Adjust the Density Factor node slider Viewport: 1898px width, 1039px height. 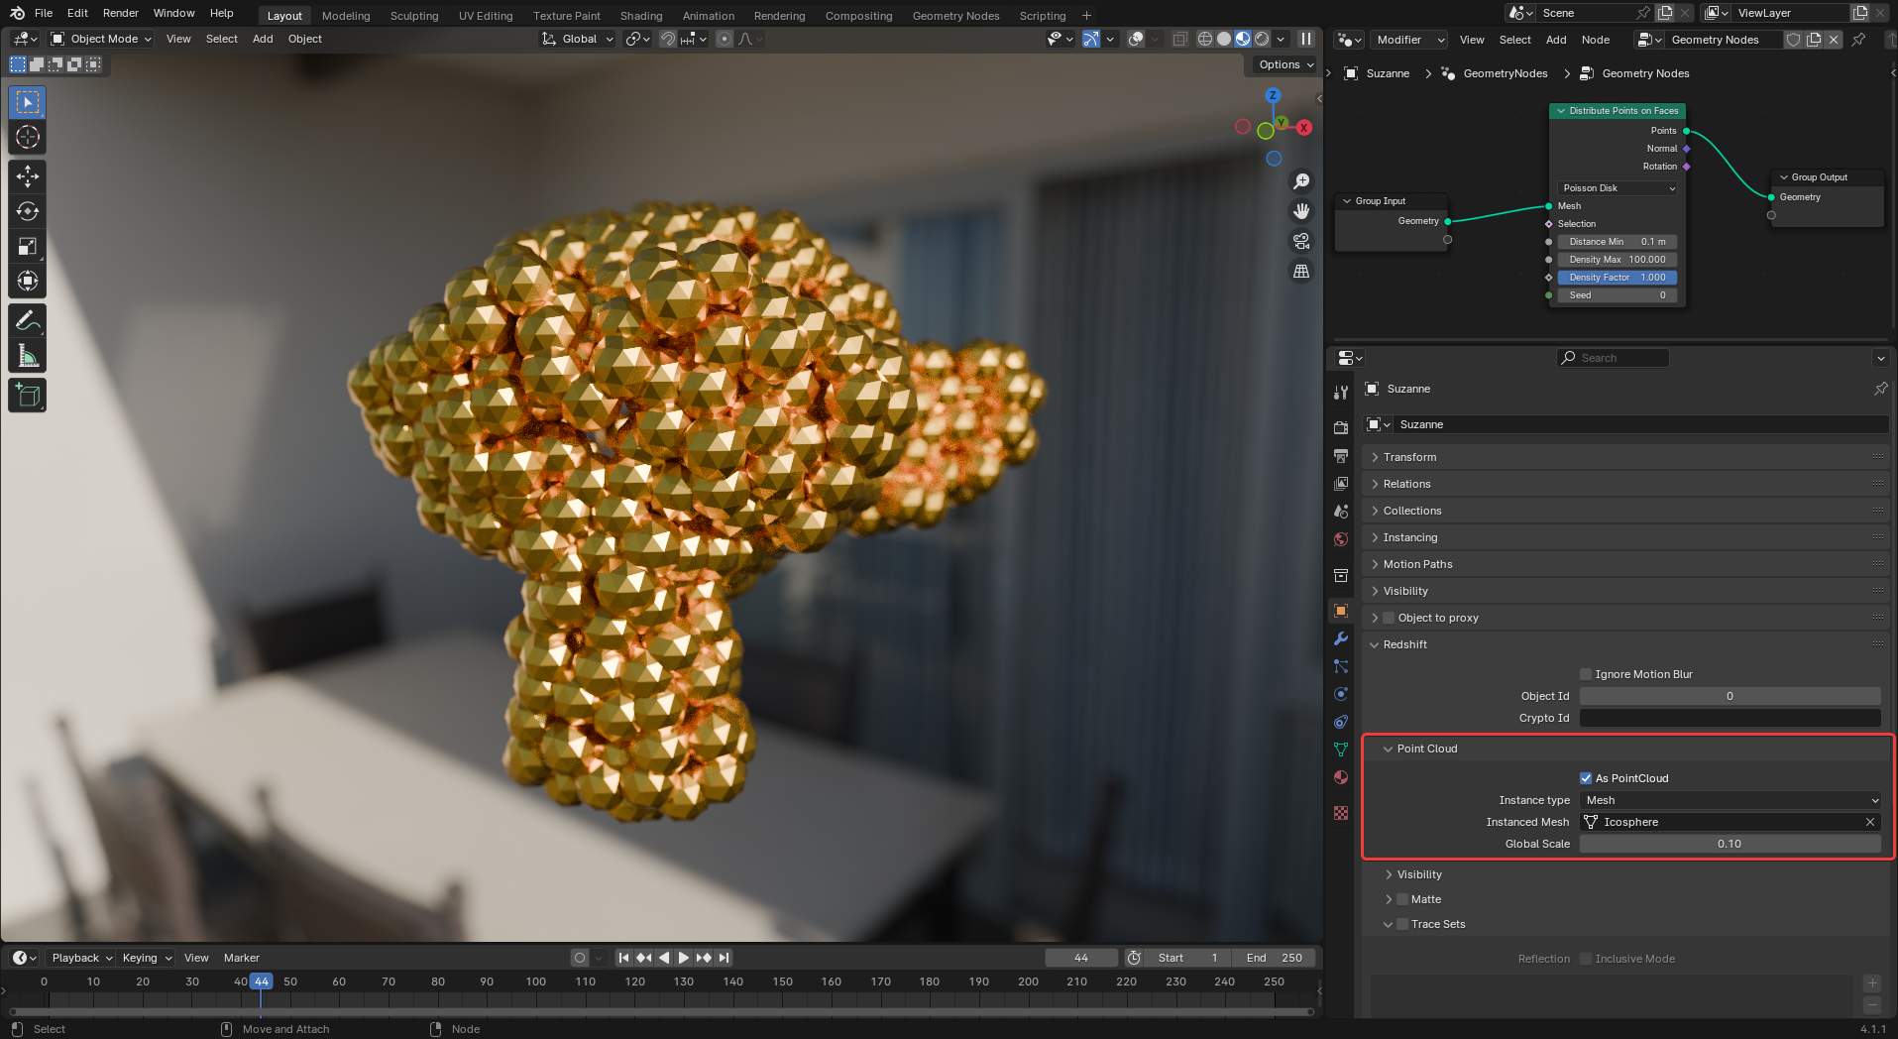coord(1618,278)
